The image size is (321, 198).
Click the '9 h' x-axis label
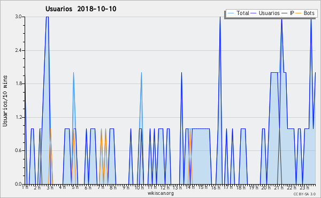coord(126,187)
